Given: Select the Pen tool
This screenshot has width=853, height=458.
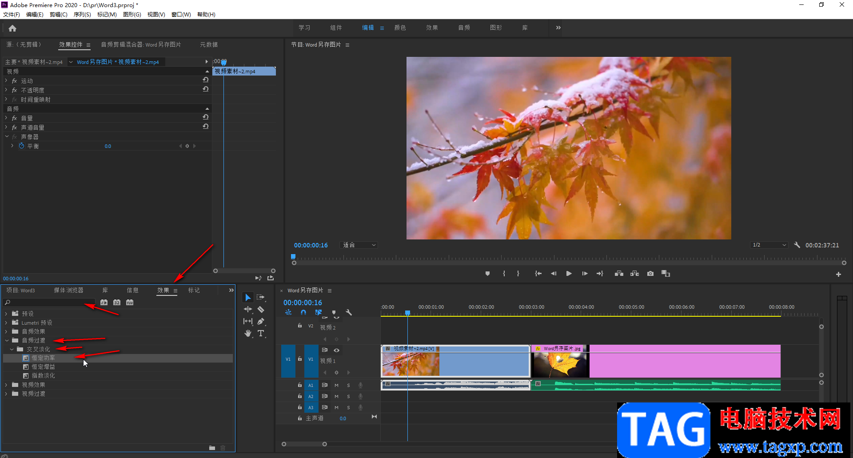Looking at the screenshot, I should point(261,321).
